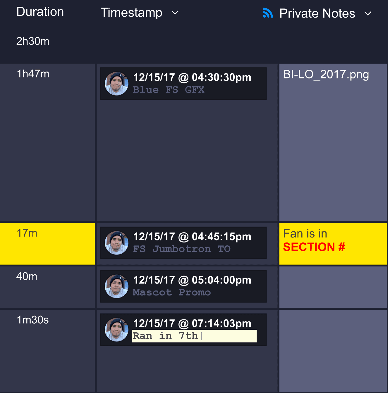Image resolution: width=388 pixels, height=393 pixels.
Task: Click avatar on the 05:04:00pm timestamp entry
Action: coord(116,286)
